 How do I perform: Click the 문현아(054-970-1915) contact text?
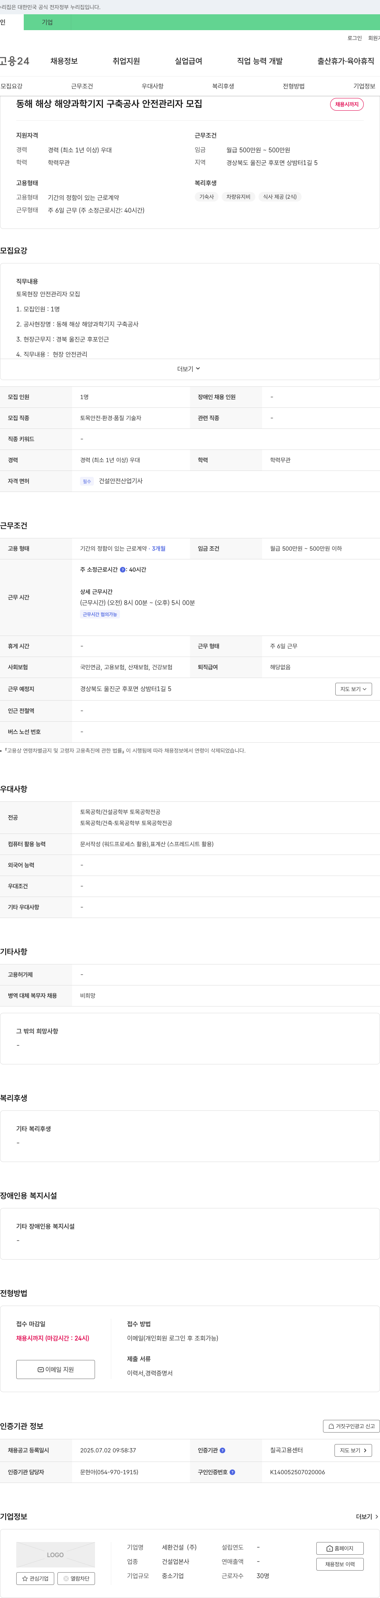tap(109, 1472)
